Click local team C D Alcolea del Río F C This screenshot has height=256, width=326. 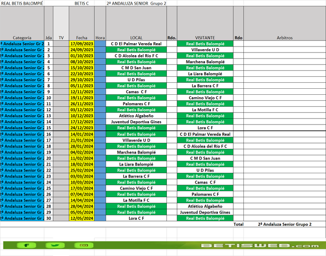tap(136, 56)
